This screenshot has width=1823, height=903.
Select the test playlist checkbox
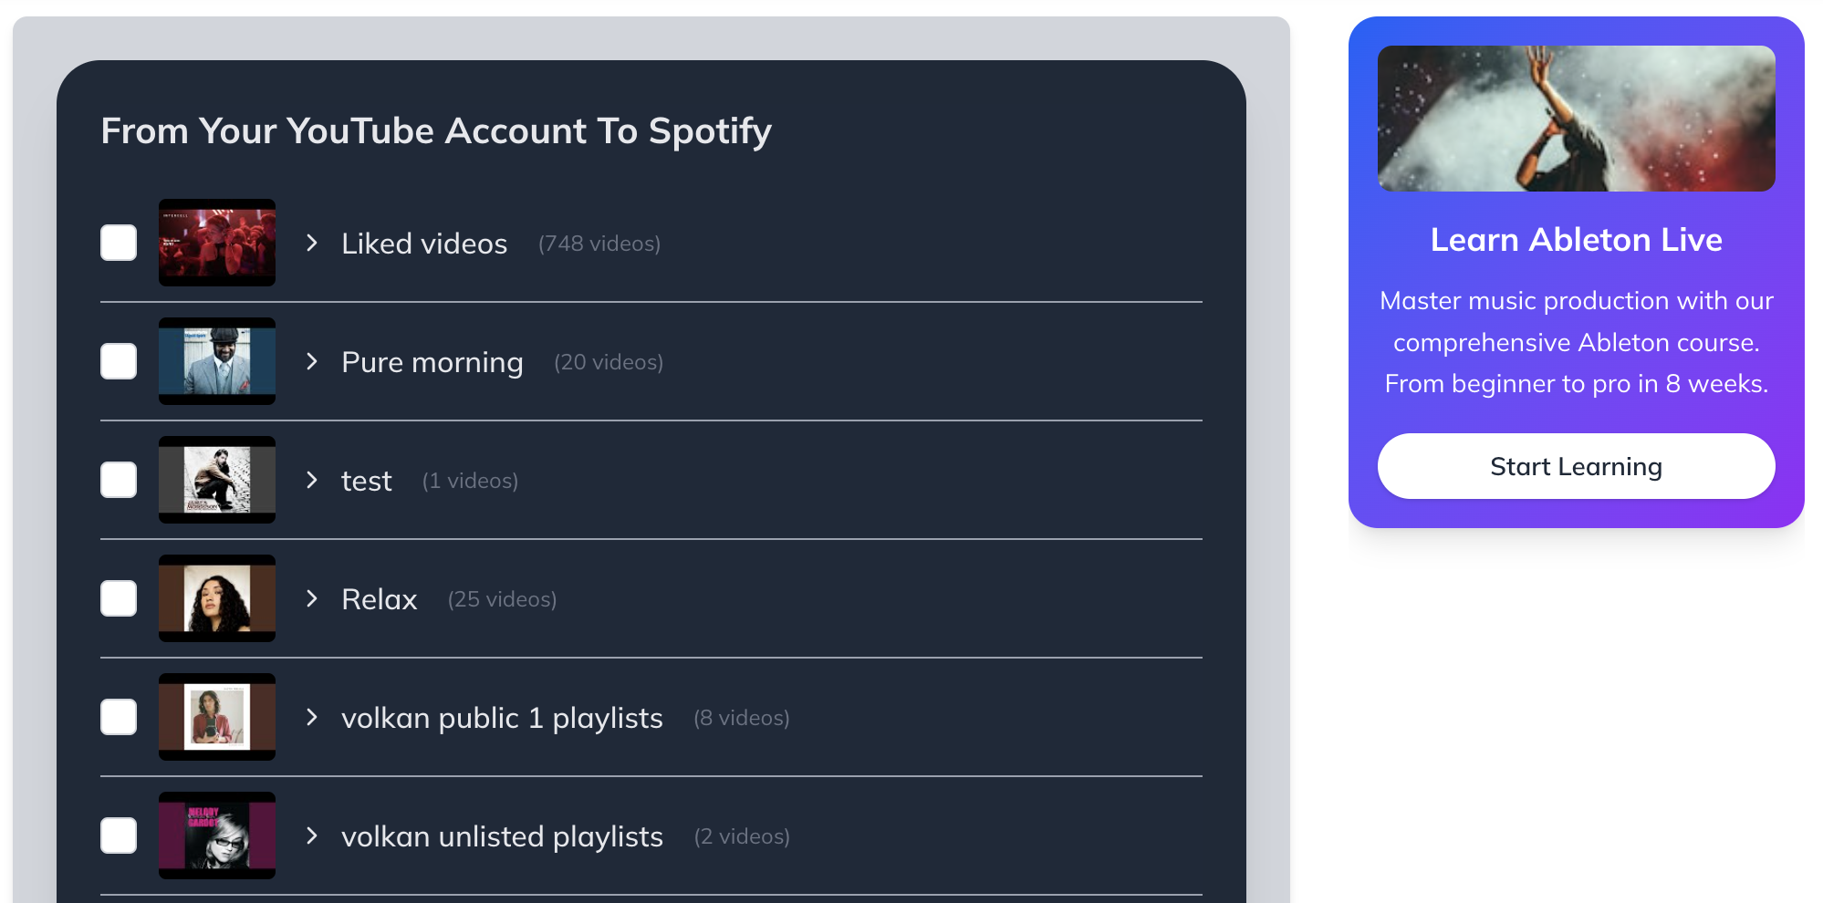pos(119,480)
